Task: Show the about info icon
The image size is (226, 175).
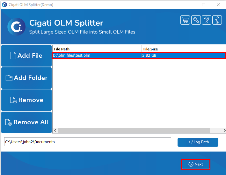Action: coord(217,20)
